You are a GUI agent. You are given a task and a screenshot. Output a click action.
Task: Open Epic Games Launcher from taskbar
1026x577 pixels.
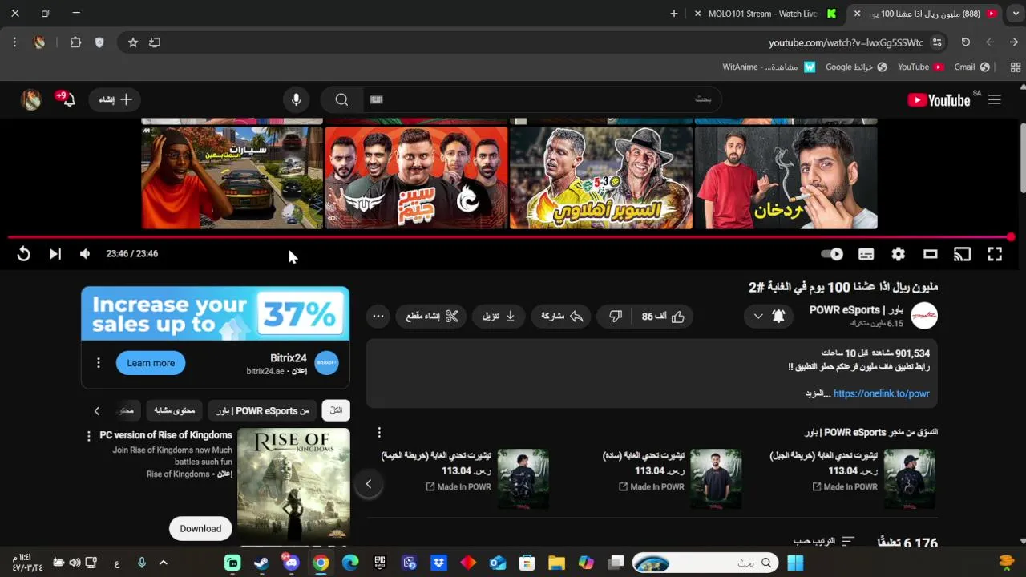click(x=380, y=563)
